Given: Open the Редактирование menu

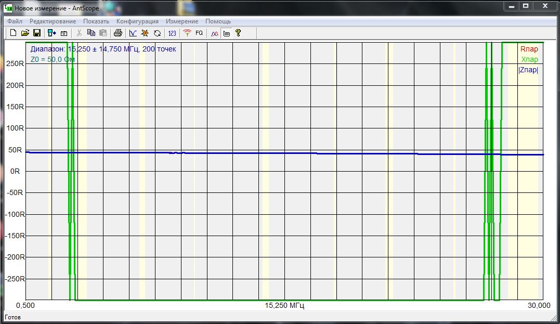Looking at the screenshot, I should pos(53,21).
